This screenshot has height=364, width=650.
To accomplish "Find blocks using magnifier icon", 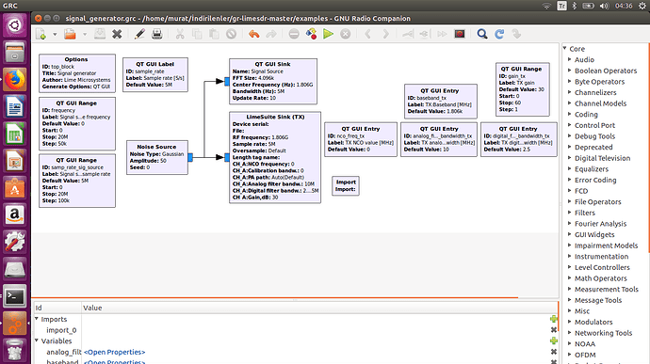I will pyautogui.click(x=482, y=34).
